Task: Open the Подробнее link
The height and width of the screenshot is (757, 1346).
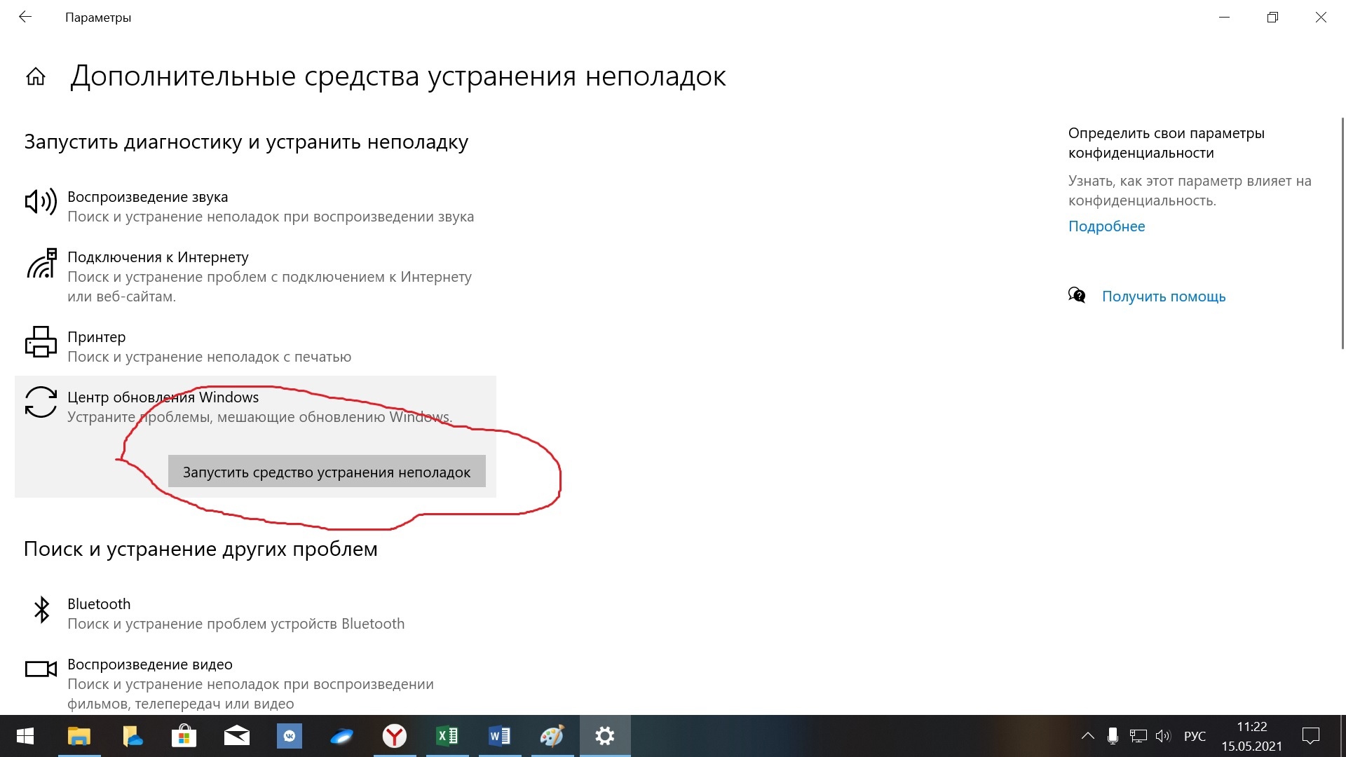Action: (1106, 226)
